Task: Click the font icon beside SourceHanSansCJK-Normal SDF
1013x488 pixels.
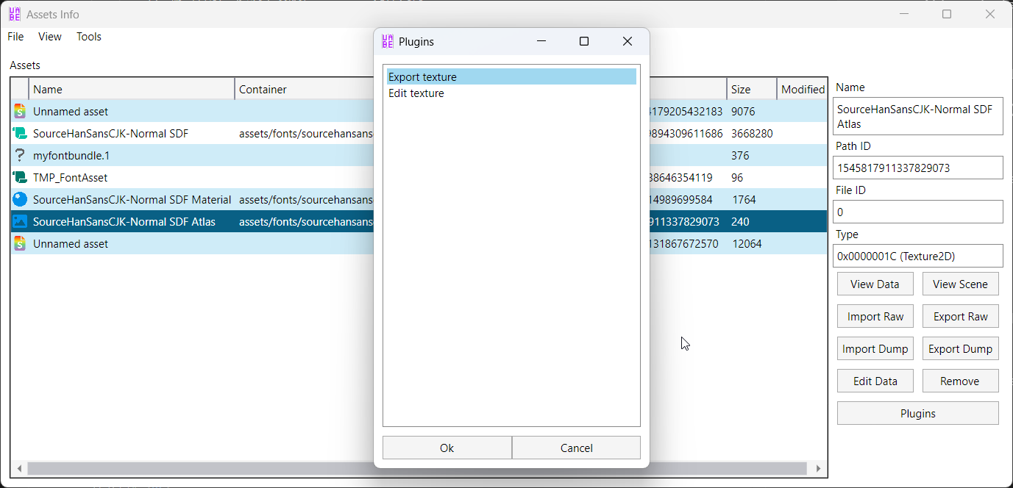Action: pyautogui.click(x=20, y=134)
